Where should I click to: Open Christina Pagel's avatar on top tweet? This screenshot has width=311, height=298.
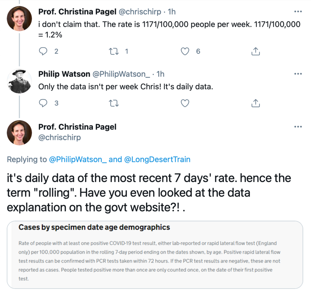(19, 19)
